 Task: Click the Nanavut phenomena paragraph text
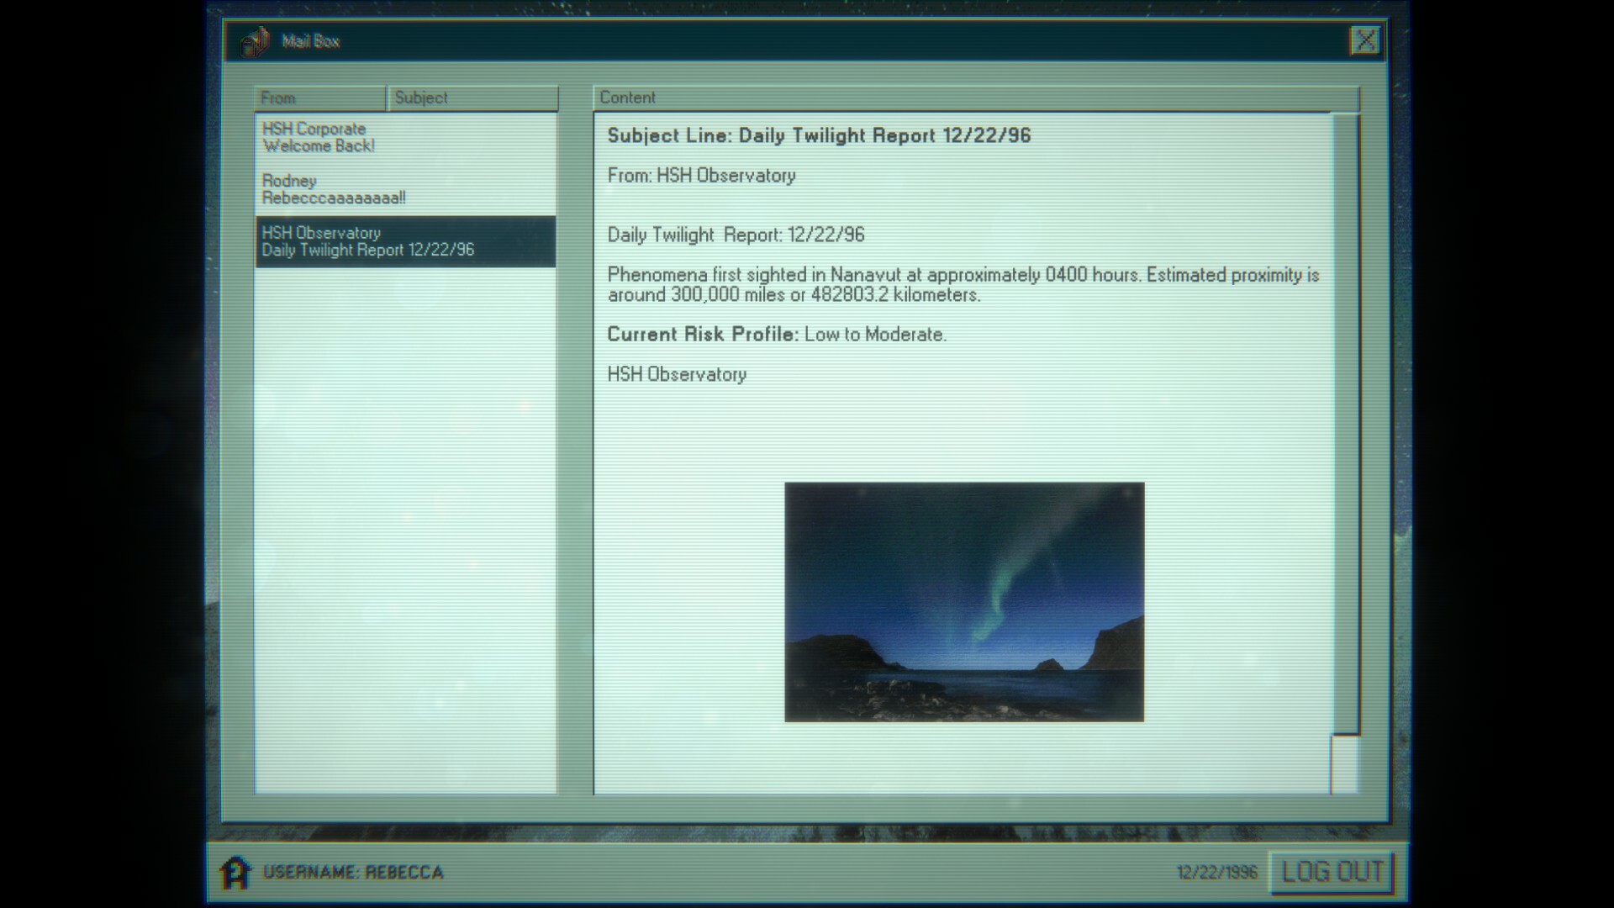(963, 284)
